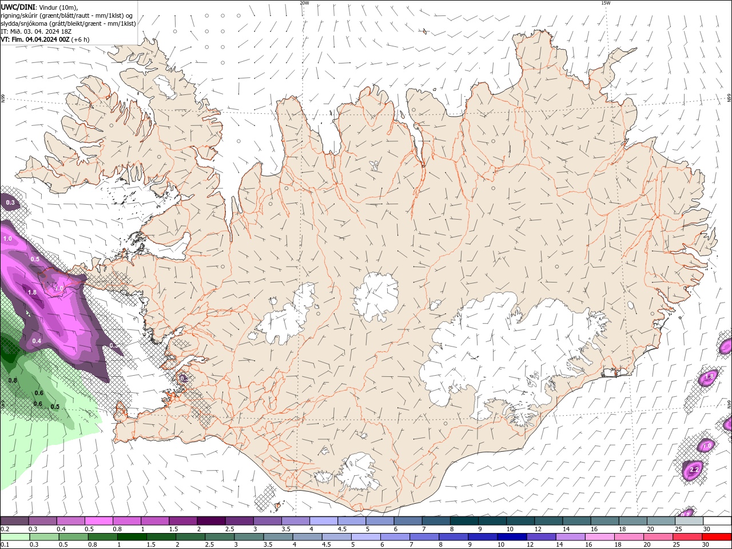732x549 pixels.
Task: Select the 16 pink swatch in rain scale
Action: point(600,537)
